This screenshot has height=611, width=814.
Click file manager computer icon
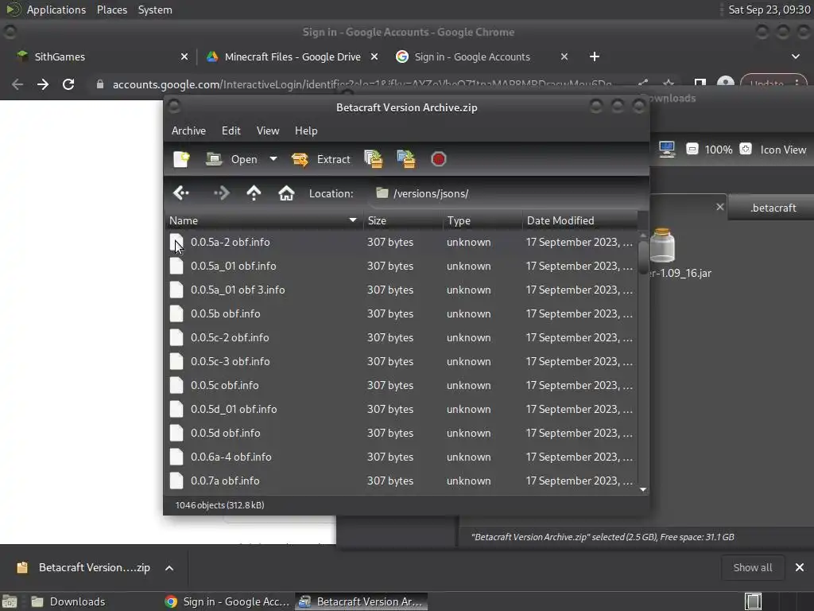coord(667,150)
